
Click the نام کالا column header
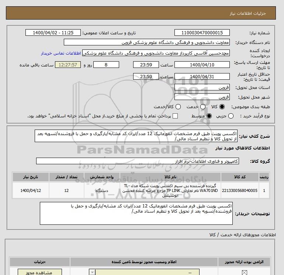(x=170, y=177)
